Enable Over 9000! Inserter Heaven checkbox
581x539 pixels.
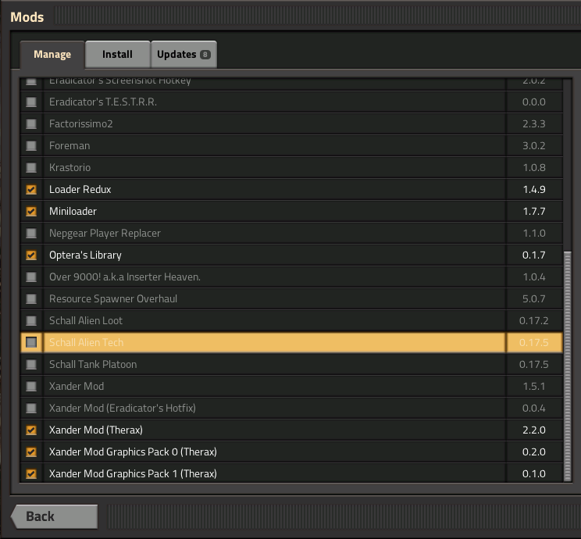point(31,277)
